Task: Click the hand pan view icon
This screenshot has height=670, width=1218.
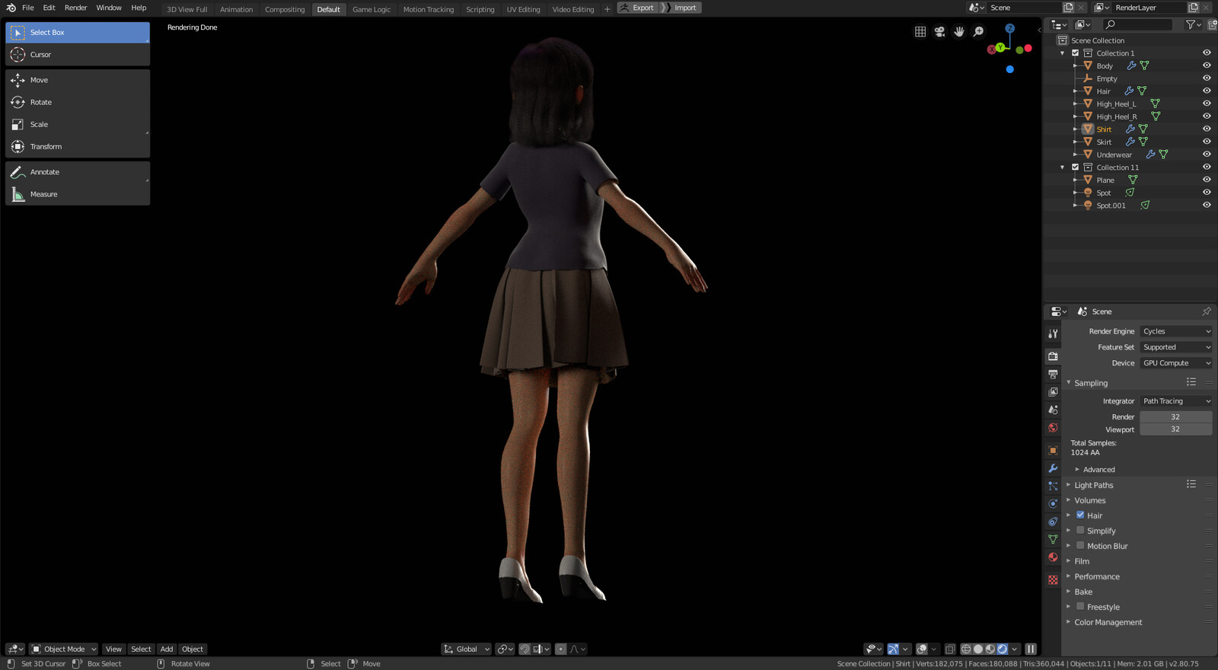Action: click(959, 31)
